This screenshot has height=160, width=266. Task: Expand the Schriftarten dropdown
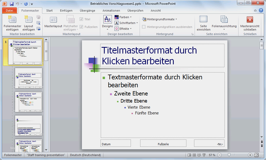pos(126,23)
